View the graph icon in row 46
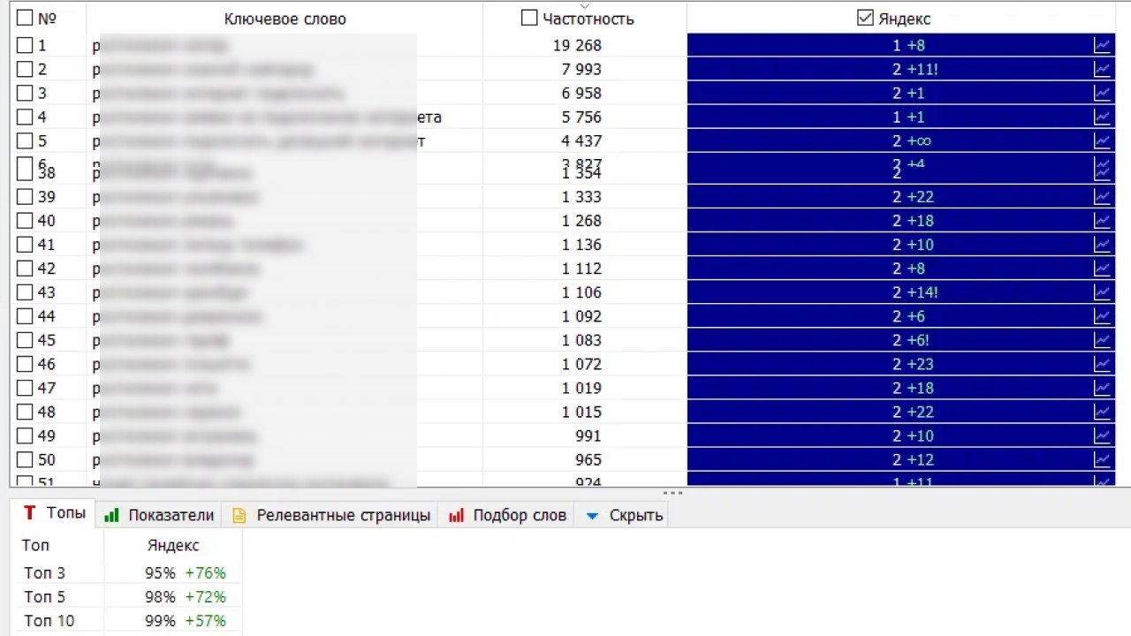This screenshot has height=636, width=1131. point(1102,363)
